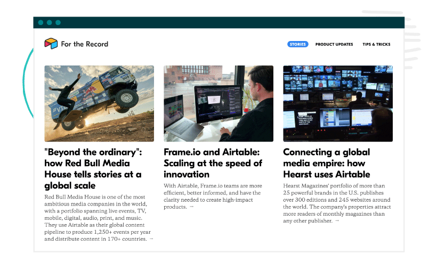Open the Red Bull truck jump thumbnail

[99, 104]
